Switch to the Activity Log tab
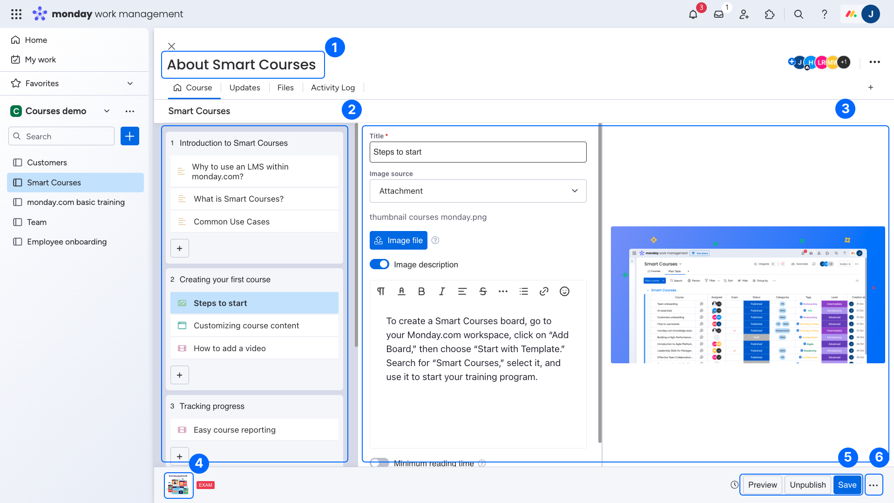Screen dimensions: 894x503 332,88
